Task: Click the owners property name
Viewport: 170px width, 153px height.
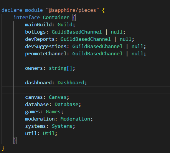Action: [x=34, y=68]
